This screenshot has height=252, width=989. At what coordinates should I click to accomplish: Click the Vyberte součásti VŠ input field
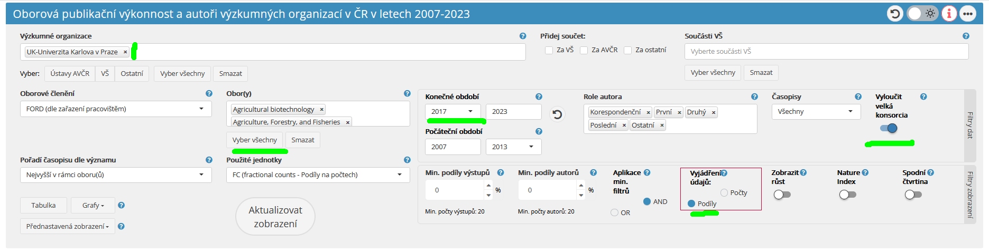(826, 52)
